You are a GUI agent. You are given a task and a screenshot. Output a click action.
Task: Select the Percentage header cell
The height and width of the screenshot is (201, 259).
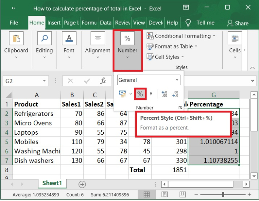click(213, 104)
